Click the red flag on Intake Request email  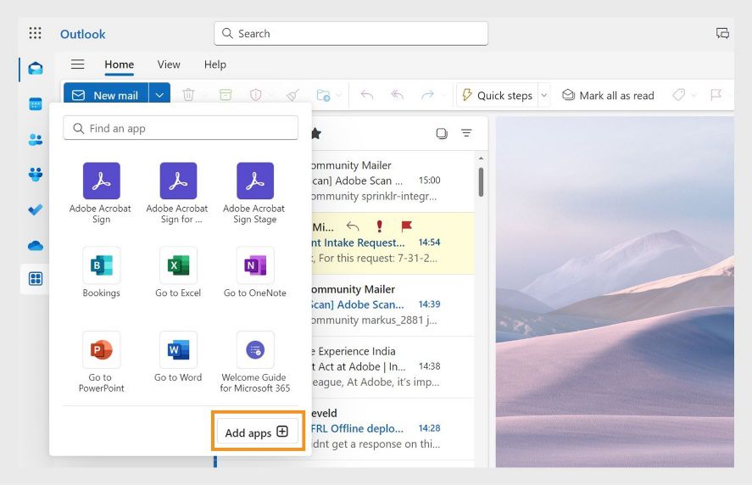(407, 226)
